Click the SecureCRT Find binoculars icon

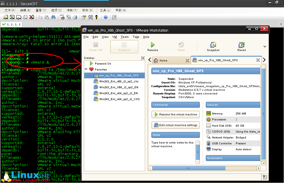tap(53, 17)
